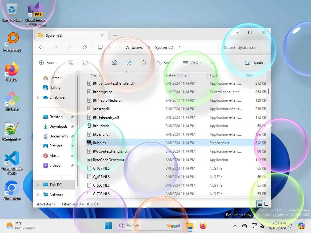
Task: Expand the Network tree node
Action: point(38,194)
